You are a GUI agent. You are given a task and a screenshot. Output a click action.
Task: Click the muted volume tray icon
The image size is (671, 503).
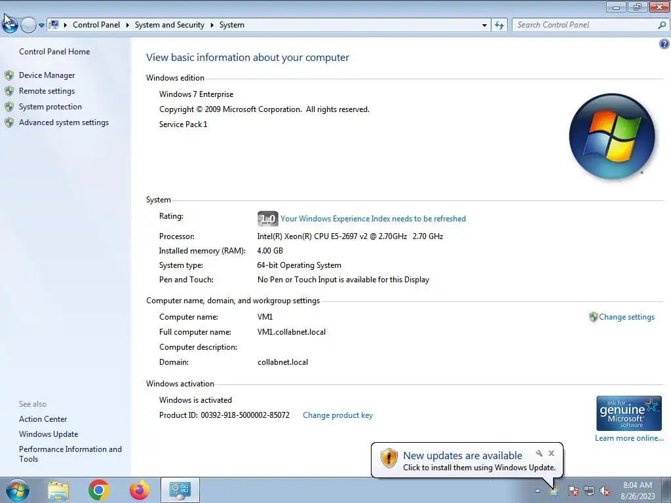pos(605,491)
